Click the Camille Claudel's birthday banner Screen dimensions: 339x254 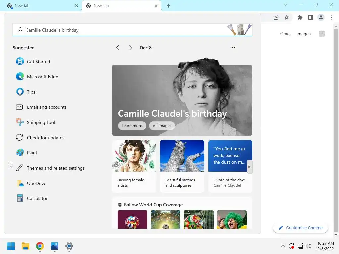(x=182, y=101)
